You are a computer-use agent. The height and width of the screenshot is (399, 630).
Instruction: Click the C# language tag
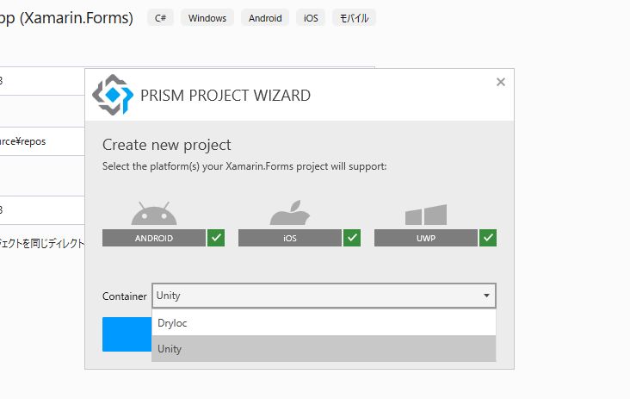[160, 18]
